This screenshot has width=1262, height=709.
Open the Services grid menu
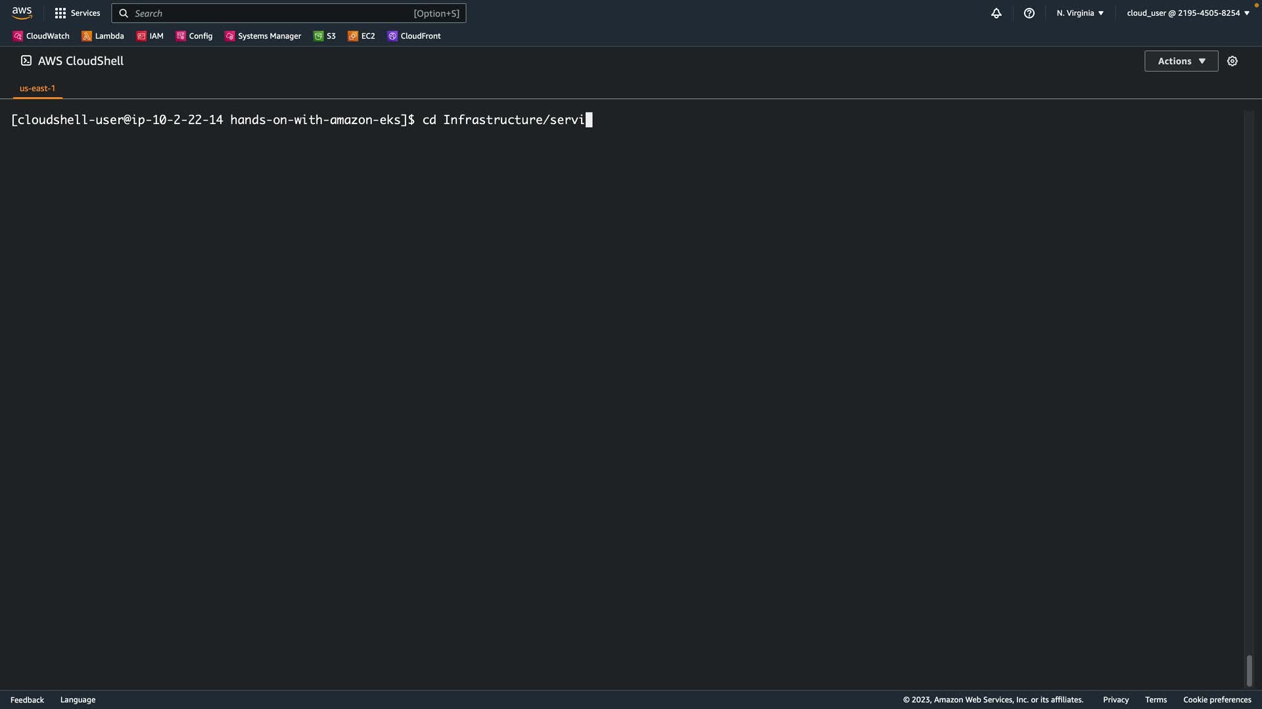pos(78,13)
